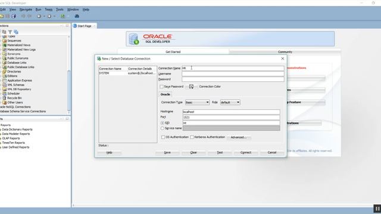The width and height of the screenshot is (381, 214).
Task: Click the XML Schemas node icon
Action: [4, 84]
